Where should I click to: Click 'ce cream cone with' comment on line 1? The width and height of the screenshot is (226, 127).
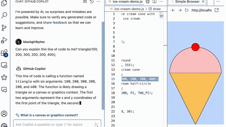pos(138,14)
